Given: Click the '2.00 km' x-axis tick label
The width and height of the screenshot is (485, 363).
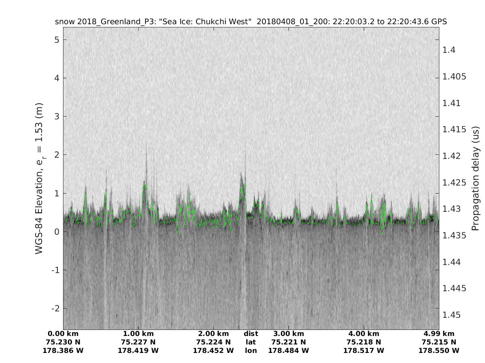Looking at the screenshot, I should tap(213, 334).
